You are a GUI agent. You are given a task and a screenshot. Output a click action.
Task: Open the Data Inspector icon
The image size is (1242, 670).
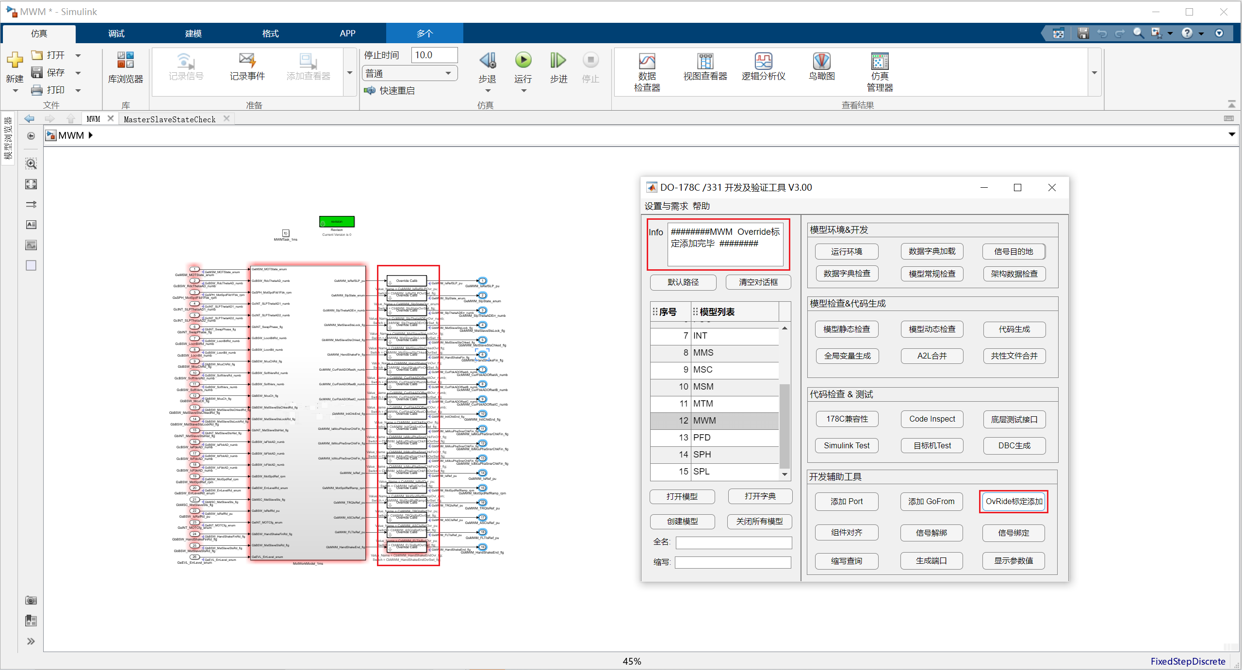coord(647,61)
